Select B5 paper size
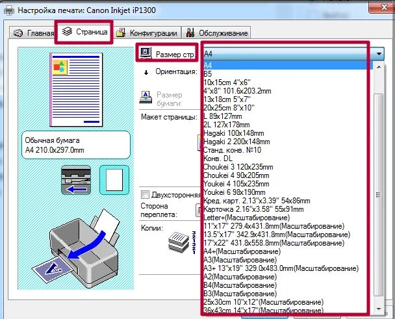The width and height of the screenshot is (395, 319). [x=288, y=74]
